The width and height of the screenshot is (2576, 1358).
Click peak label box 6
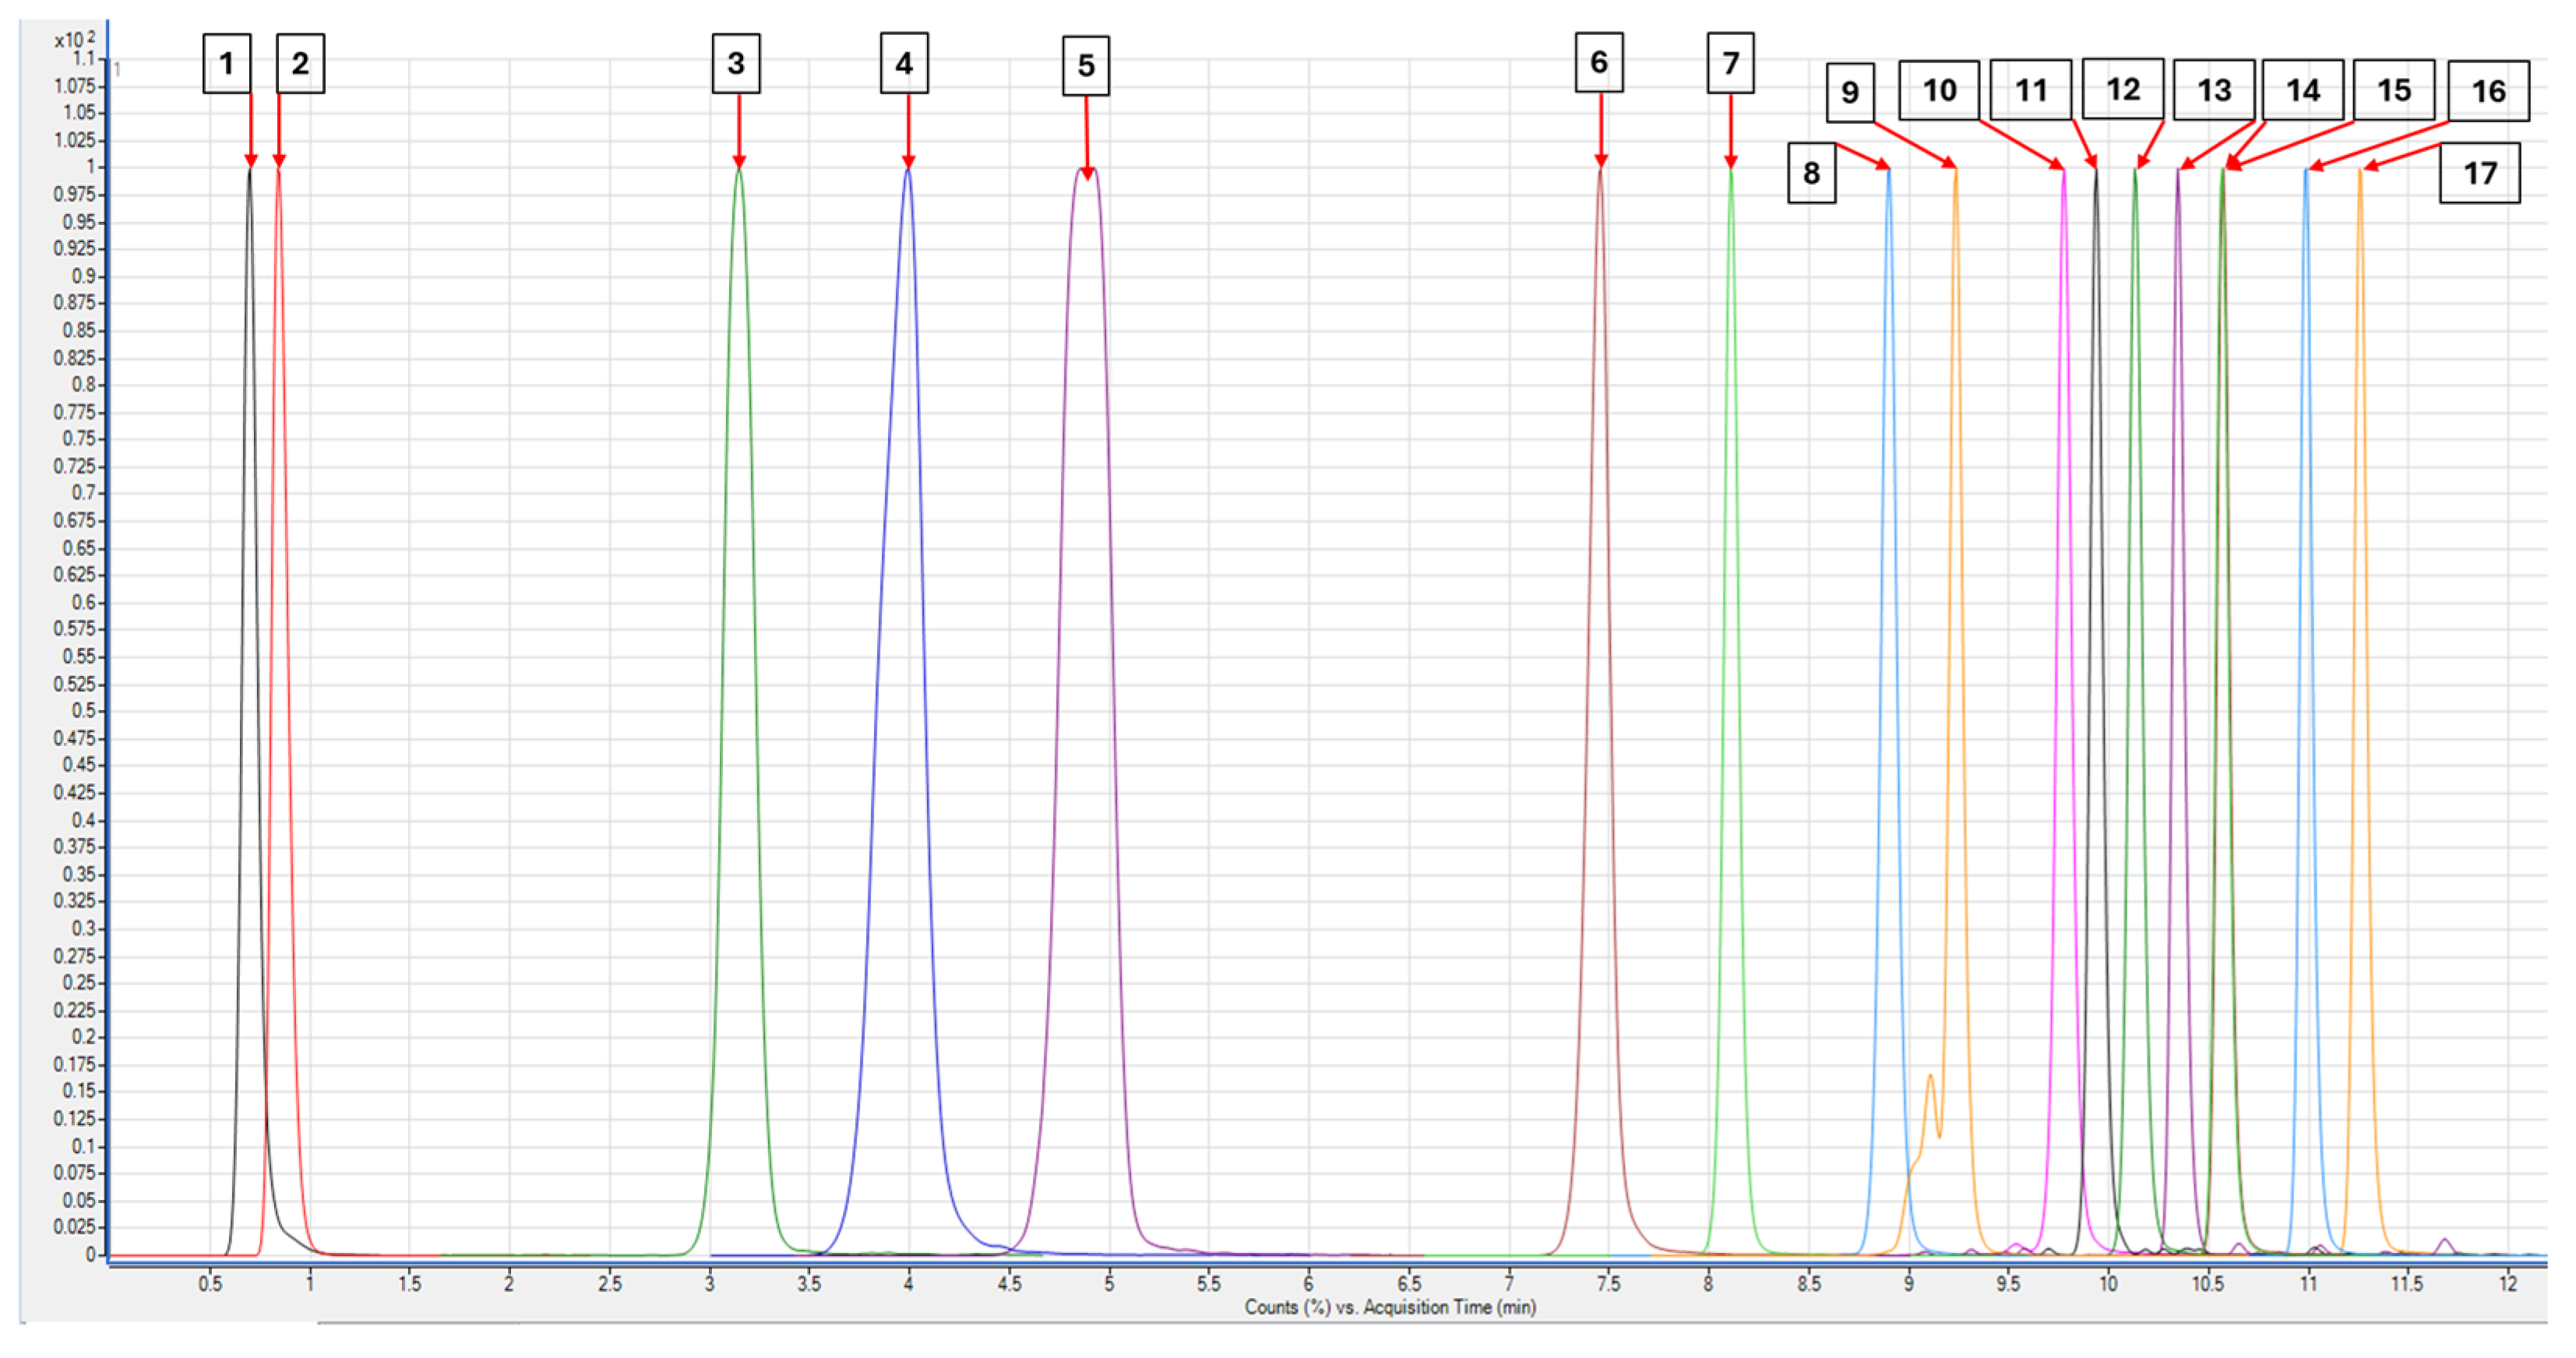(1599, 63)
